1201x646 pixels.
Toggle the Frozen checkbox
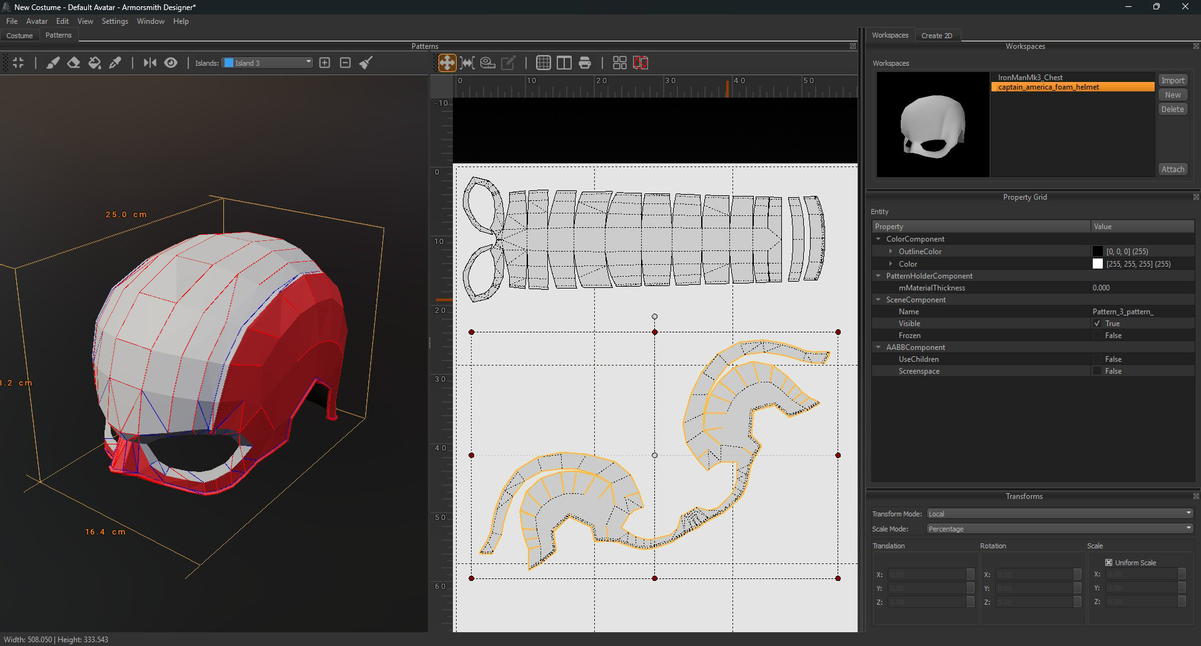[1097, 336]
